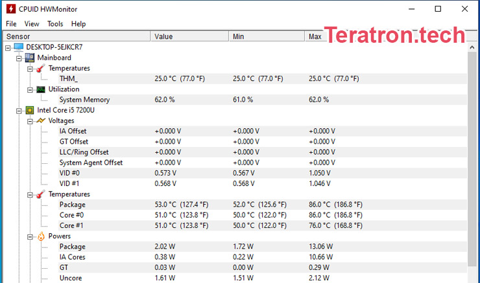Collapse Temperatures under Mainboard
The width and height of the screenshot is (480, 283).
pyautogui.click(x=30, y=69)
